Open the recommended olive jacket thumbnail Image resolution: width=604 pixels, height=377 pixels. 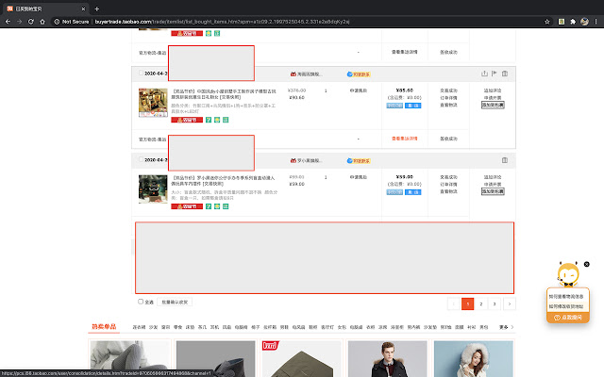click(301, 358)
